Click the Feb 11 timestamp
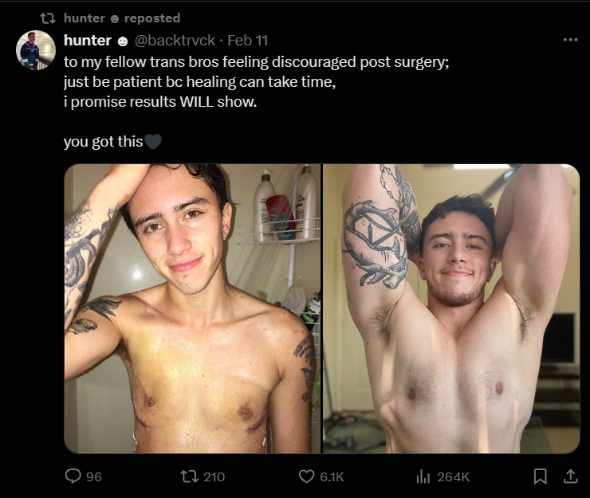Viewport: 590px width, 498px height. point(248,41)
